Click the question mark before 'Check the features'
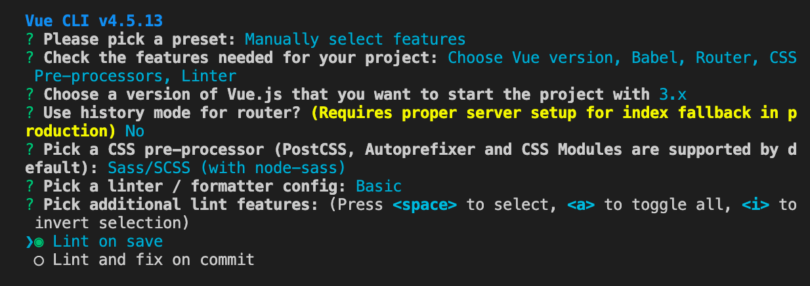Screen dimensions: 810x286 tap(30, 58)
